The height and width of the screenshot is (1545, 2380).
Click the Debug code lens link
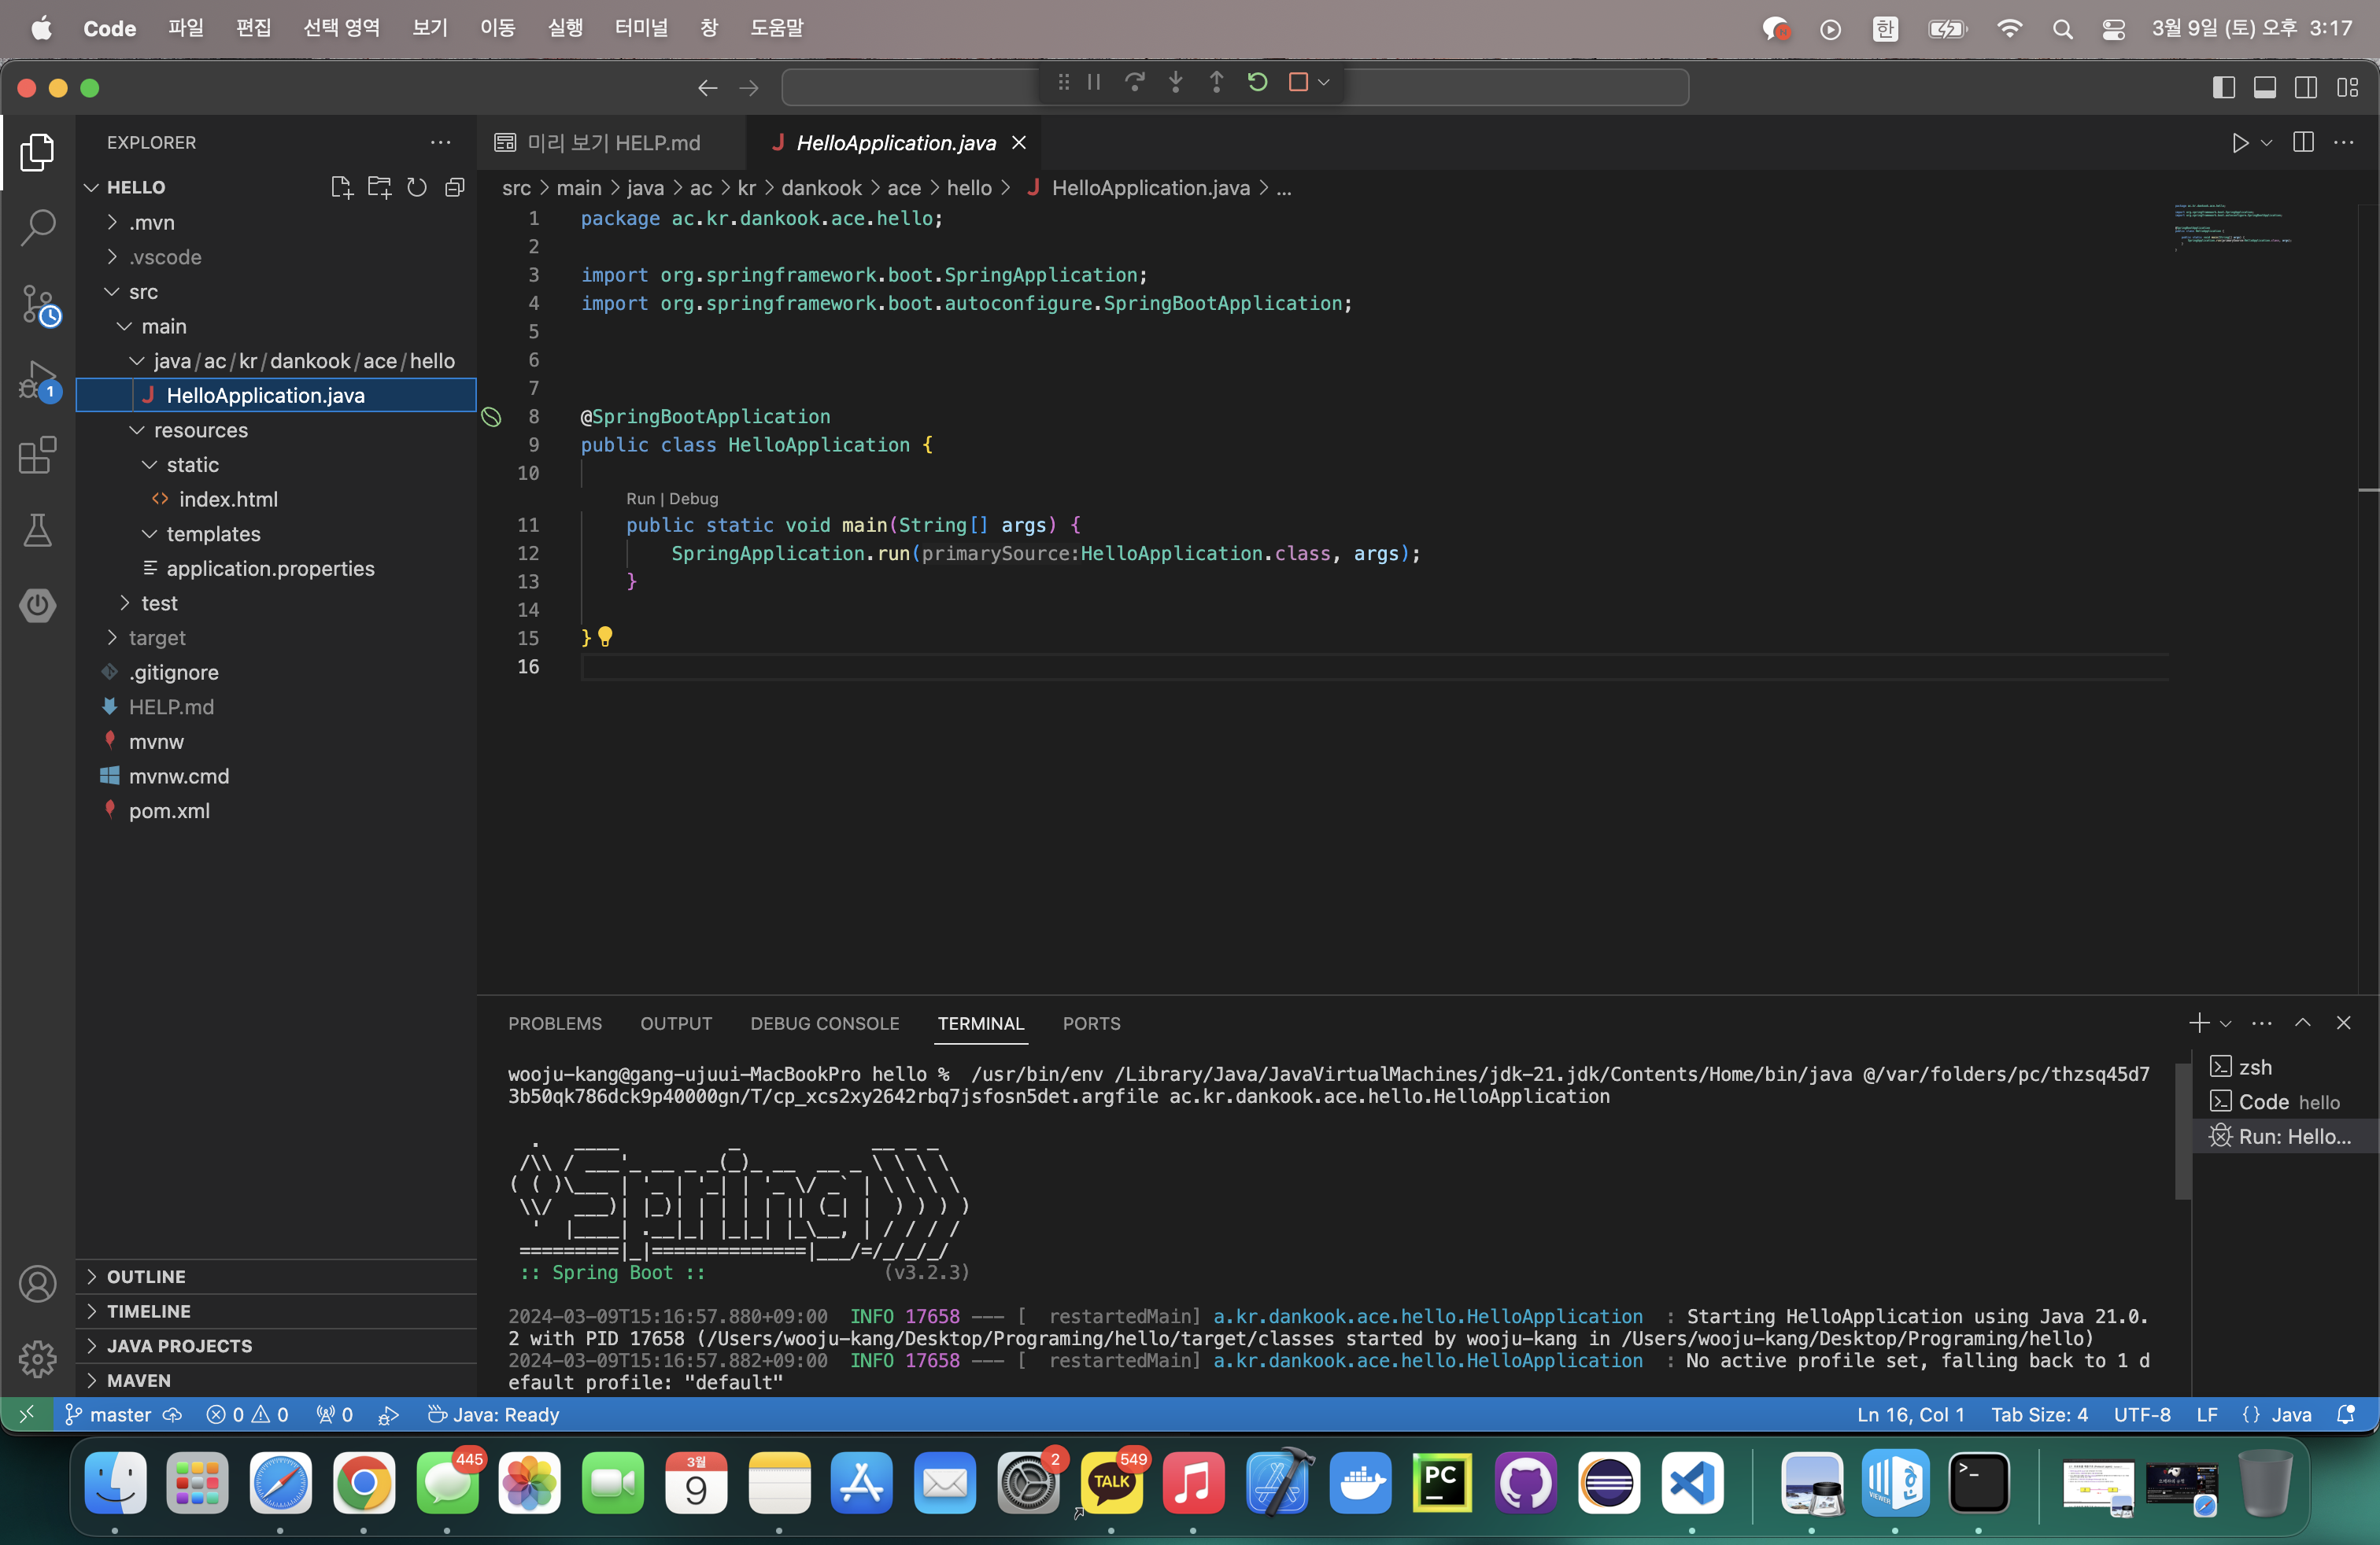coord(696,498)
